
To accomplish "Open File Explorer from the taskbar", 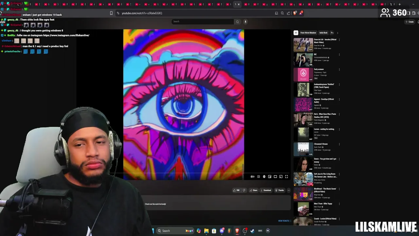I will (206, 231).
